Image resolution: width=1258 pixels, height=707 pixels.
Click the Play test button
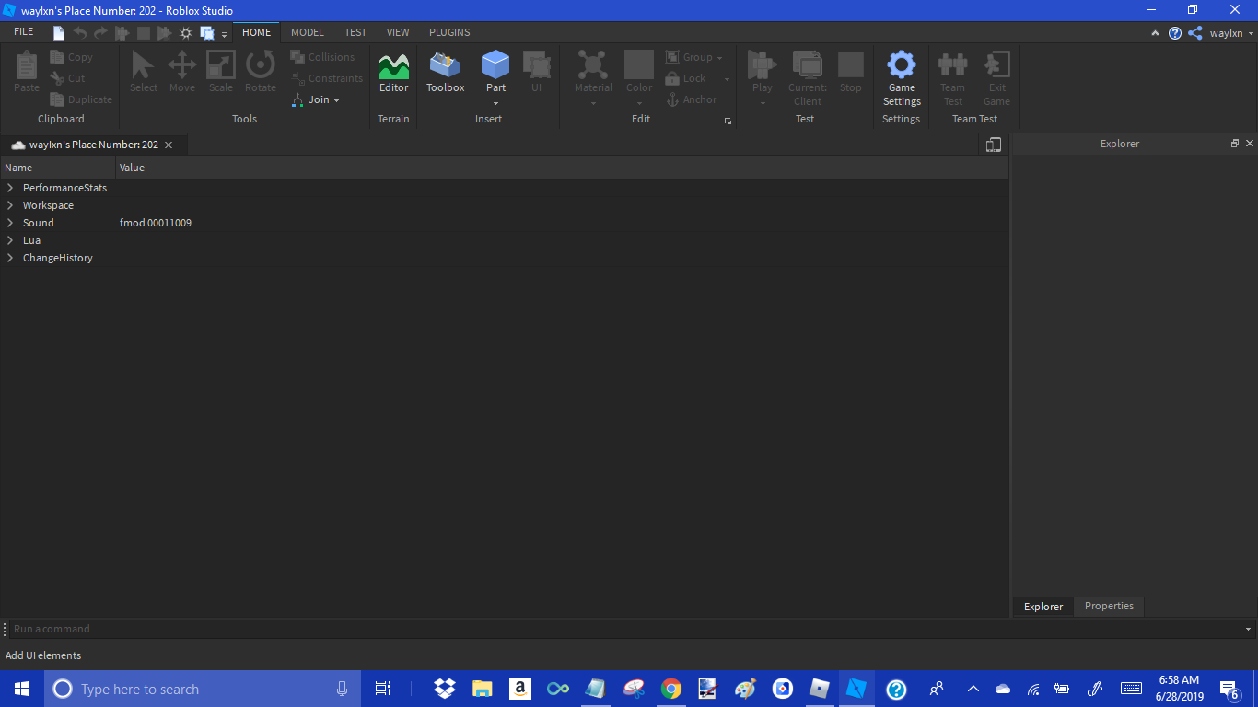coord(763,78)
